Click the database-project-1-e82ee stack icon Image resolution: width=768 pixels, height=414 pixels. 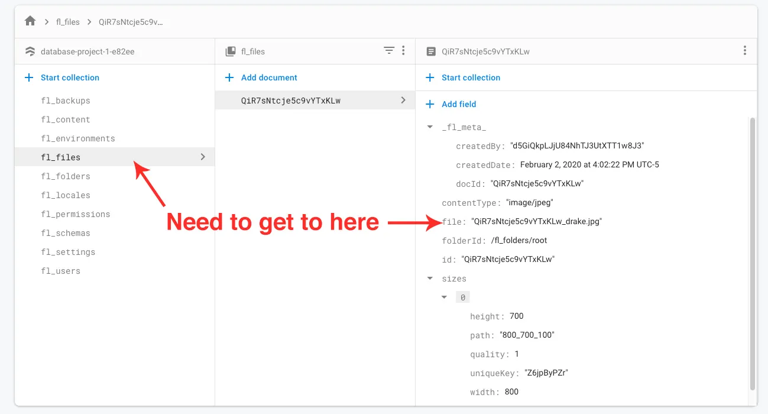pyautogui.click(x=30, y=51)
